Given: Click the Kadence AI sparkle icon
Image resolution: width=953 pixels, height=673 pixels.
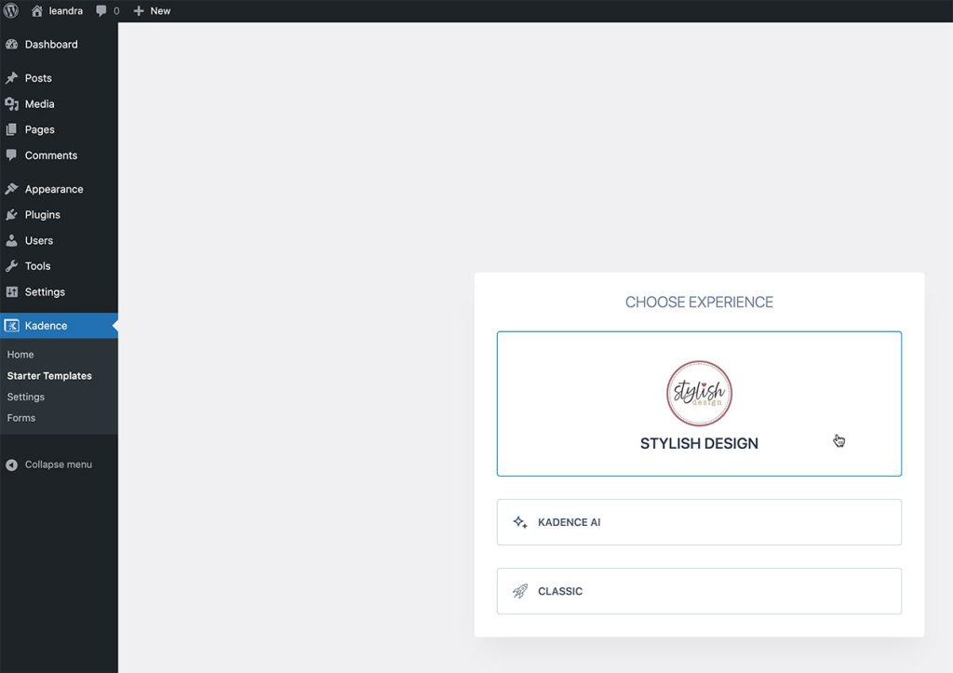Looking at the screenshot, I should 520,522.
